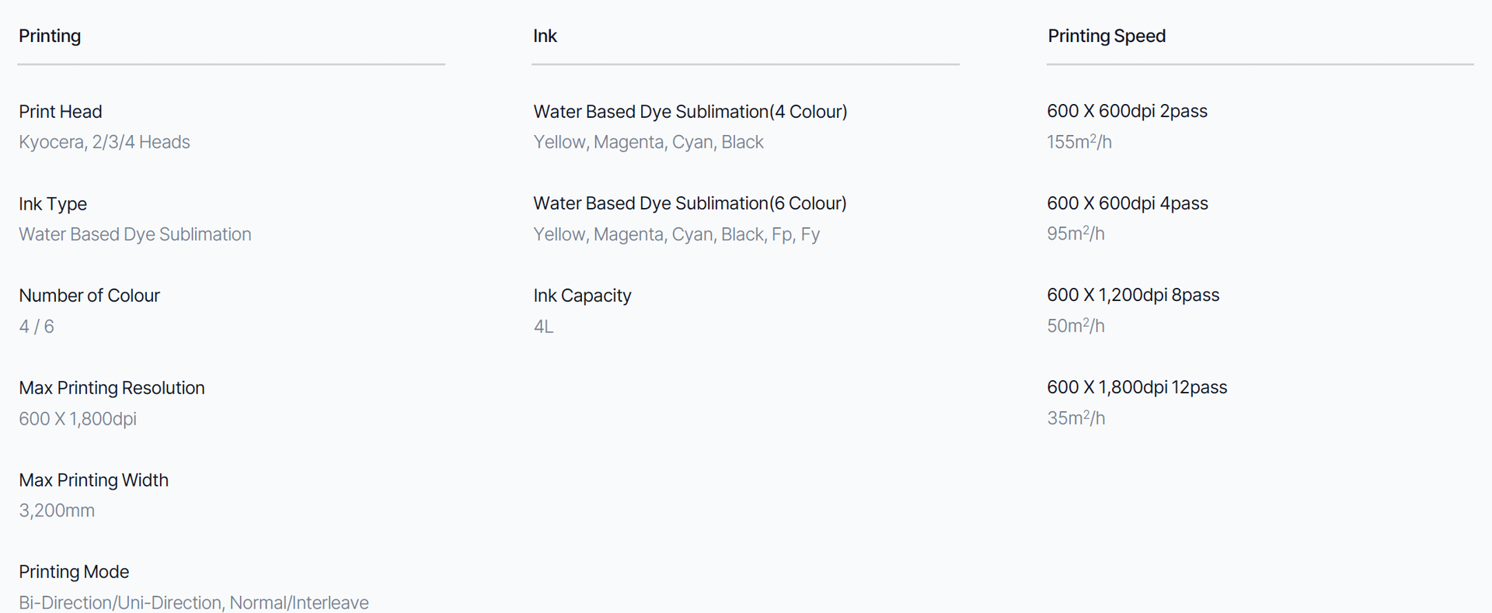Image resolution: width=1492 pixels, height=613 pixels.
Task: Select the Yellow, Magenta, Cyan, Black, Fp, Fy text
Action: 676,234
